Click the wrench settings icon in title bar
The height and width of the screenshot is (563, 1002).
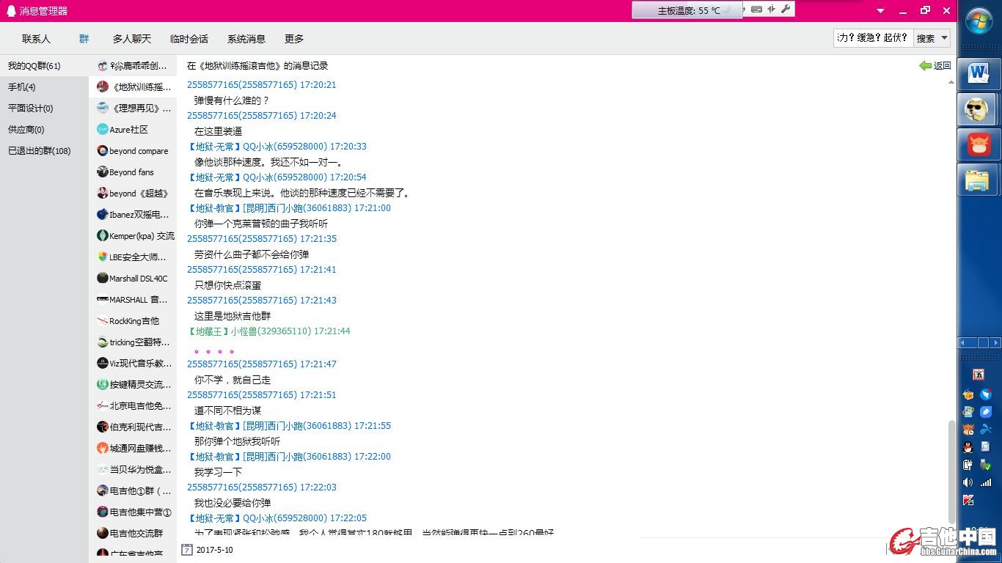point(786,10)
